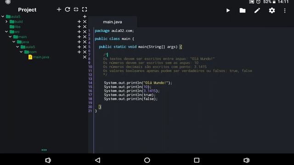This screenshot has height=165, width=294.
Task: Select the src folder label
Action: pos(17,32)
